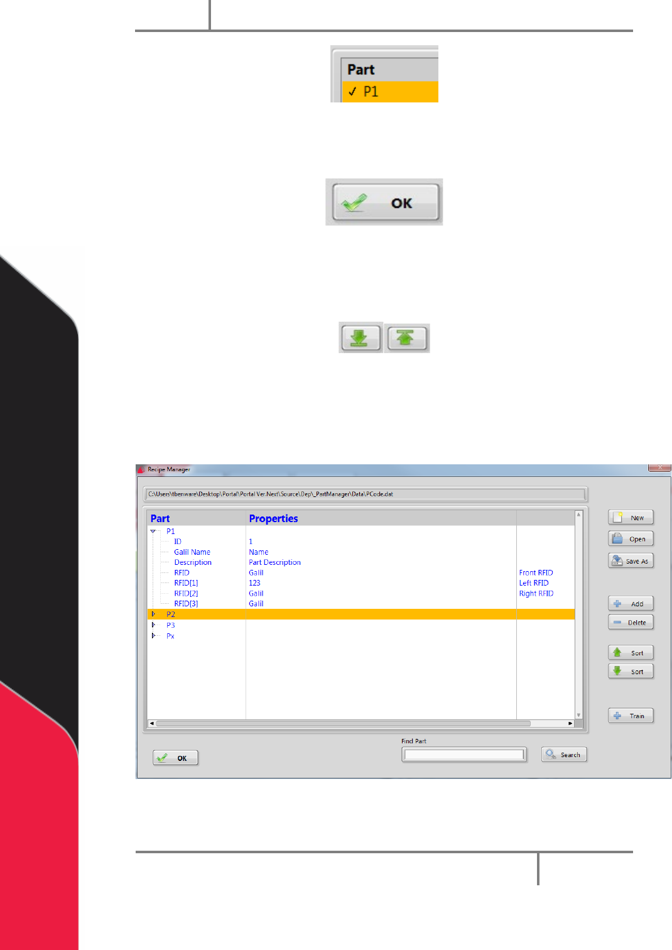Viewport: 672px width, 950px height.
Task: Click the small OK button in Recipe Manager
Action: tap(175, 758)
